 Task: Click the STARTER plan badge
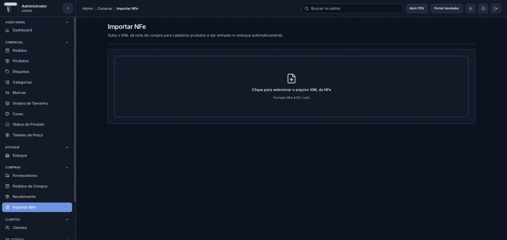tap(11, 4)
